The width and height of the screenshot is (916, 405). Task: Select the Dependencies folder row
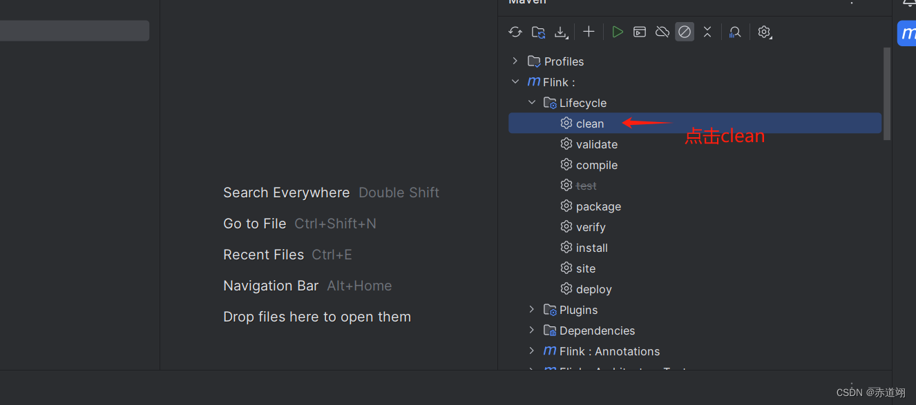click(x=695, y=330)
